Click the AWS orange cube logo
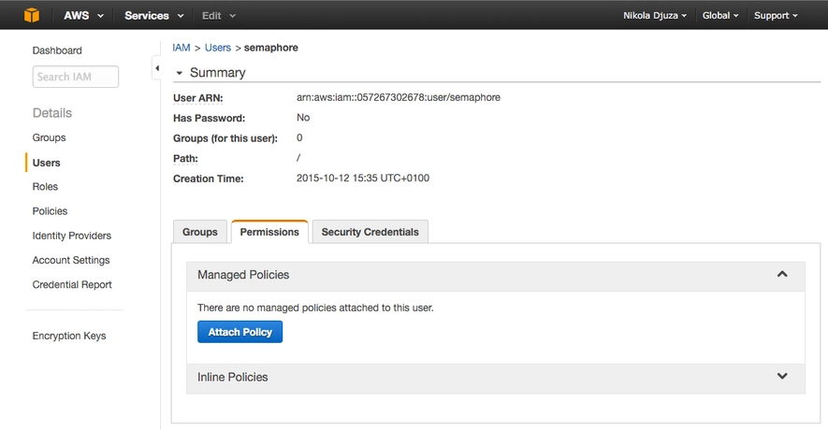The height and width of the screenshot is (430, 828). click(x=32, y=15)
